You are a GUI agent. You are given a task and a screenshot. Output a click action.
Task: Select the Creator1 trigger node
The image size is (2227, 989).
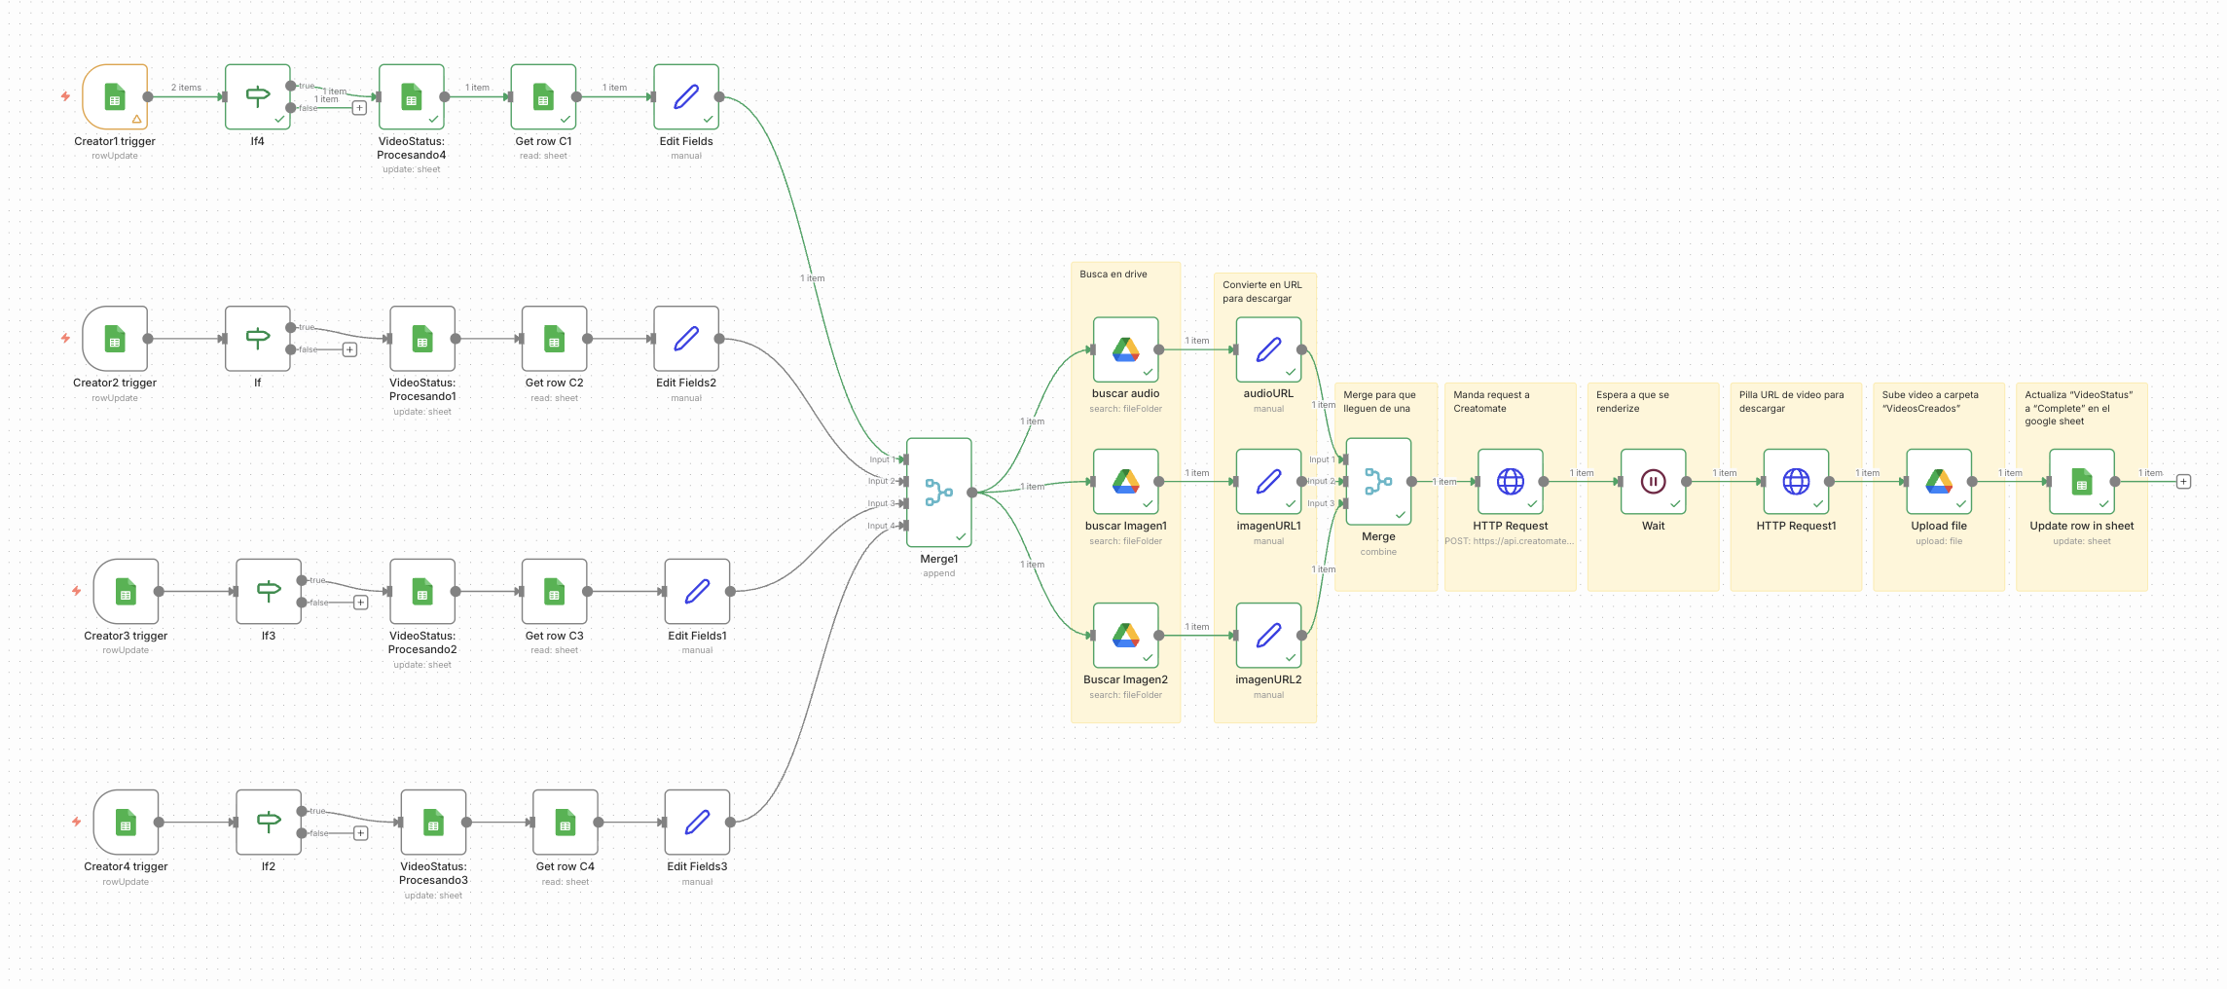click(x=115, y=96)
